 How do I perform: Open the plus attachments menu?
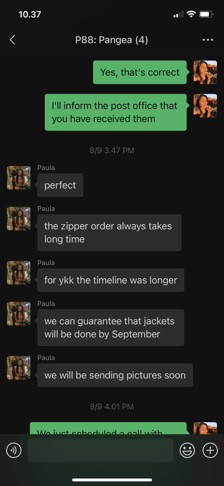pyautogui.click(x=210, y=450)
